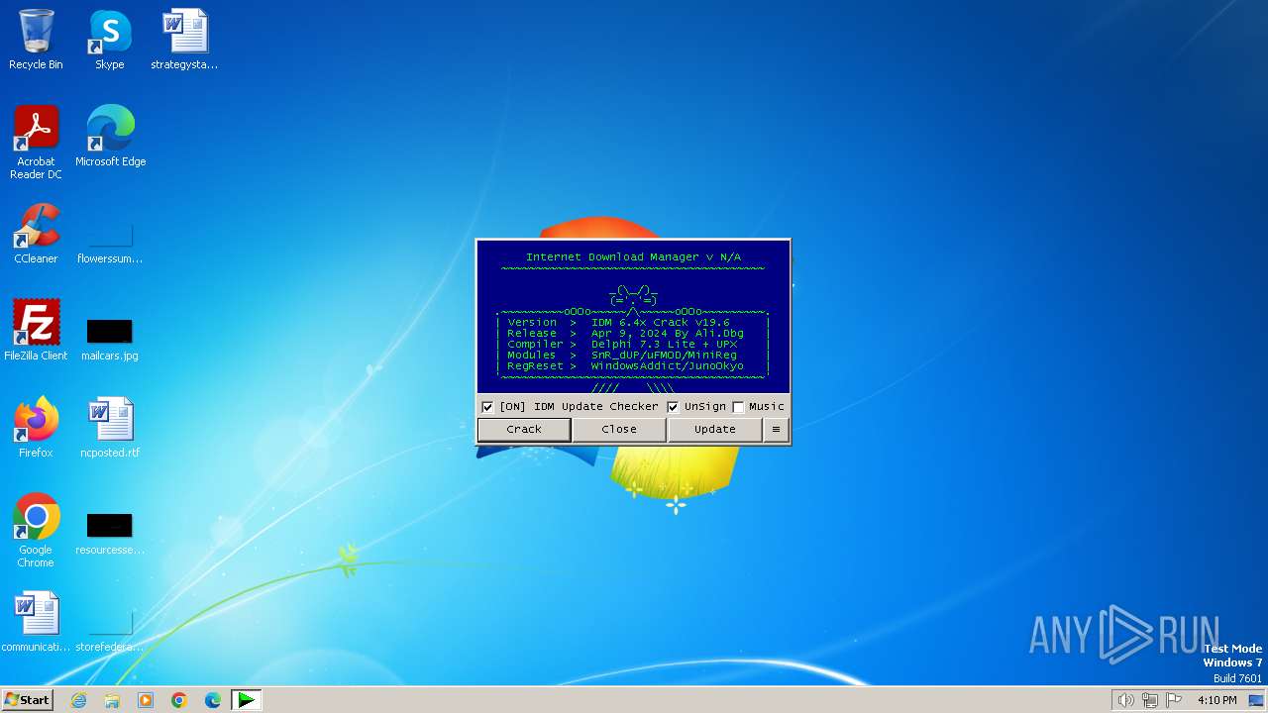Image resolution: width=1268 pixels, height=713 pixels.
Task: Click the 'IDM 6.4x Crack v19.6' version text
Action: [x=660, y=322]
